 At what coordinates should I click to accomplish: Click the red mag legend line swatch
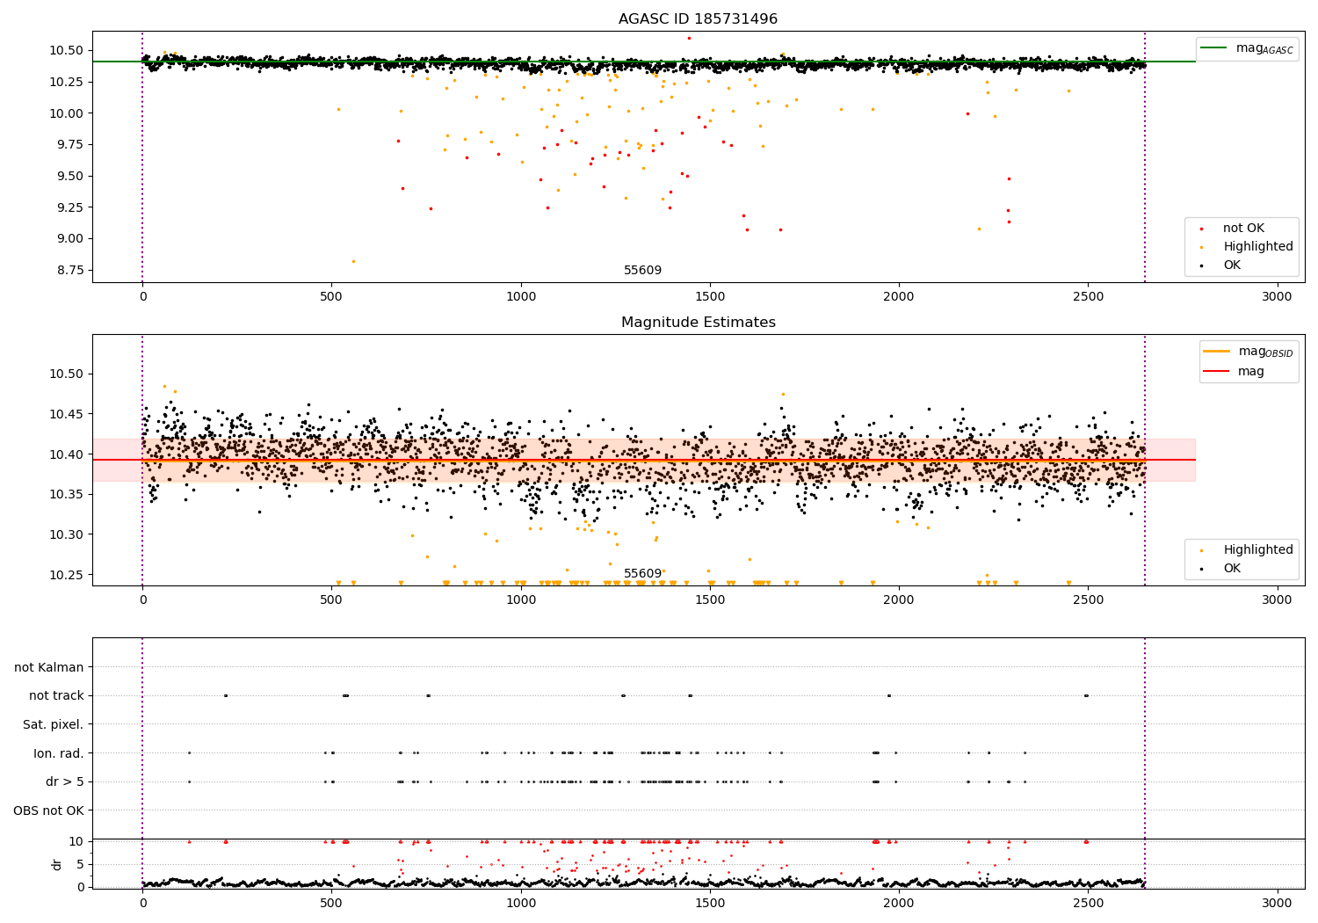click(1217, 372)
